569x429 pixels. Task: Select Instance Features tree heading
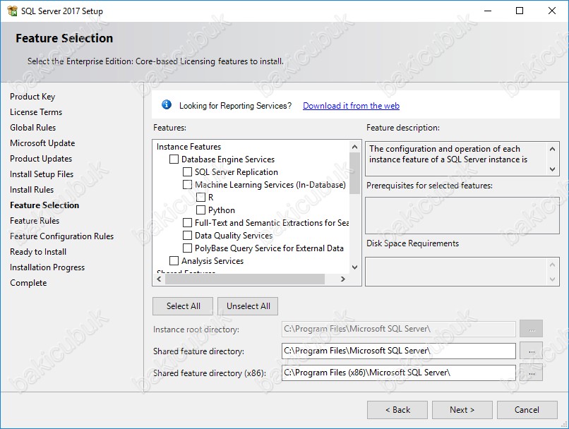pos(188,147)
